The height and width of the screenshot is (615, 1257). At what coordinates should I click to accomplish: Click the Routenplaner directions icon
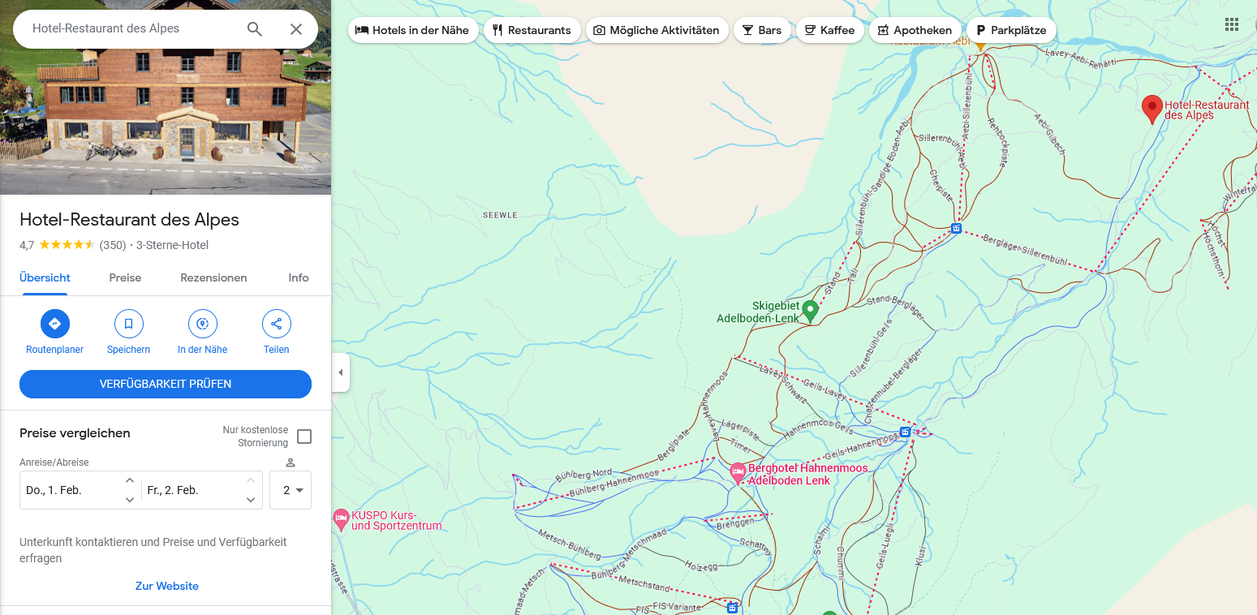[x=55, y=324]
